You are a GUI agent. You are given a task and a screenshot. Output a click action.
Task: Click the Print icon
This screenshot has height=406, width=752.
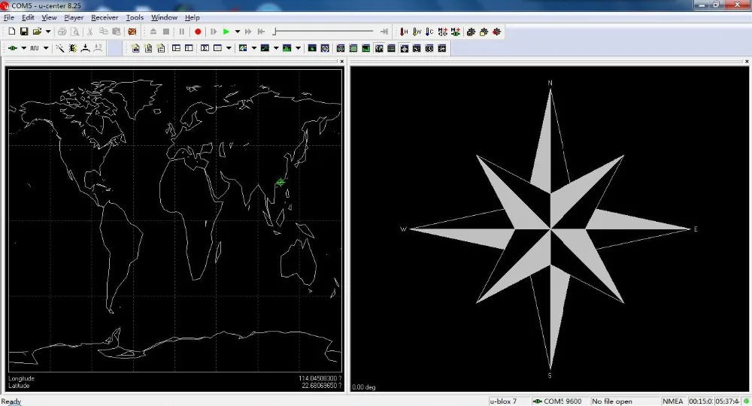[62, 32]
